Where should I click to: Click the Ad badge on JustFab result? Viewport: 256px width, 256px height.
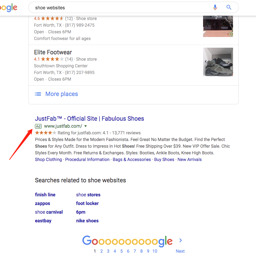(x=38, y=126)
